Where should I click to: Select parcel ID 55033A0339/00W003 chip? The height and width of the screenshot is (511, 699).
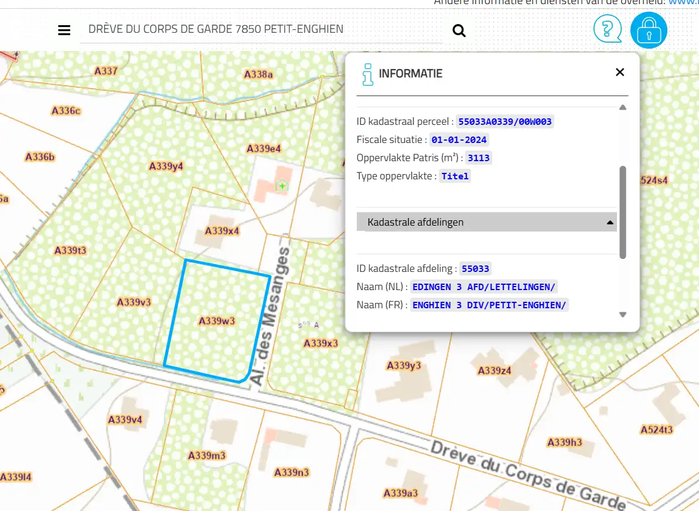[x=504, y=121]
